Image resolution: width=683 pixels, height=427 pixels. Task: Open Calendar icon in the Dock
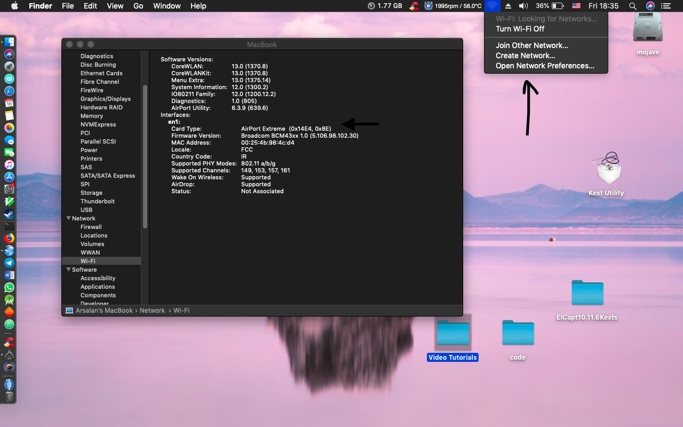point(9,104)
